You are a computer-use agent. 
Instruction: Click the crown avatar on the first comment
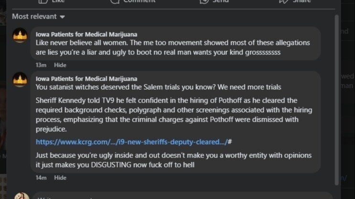(x=20, y=36)
